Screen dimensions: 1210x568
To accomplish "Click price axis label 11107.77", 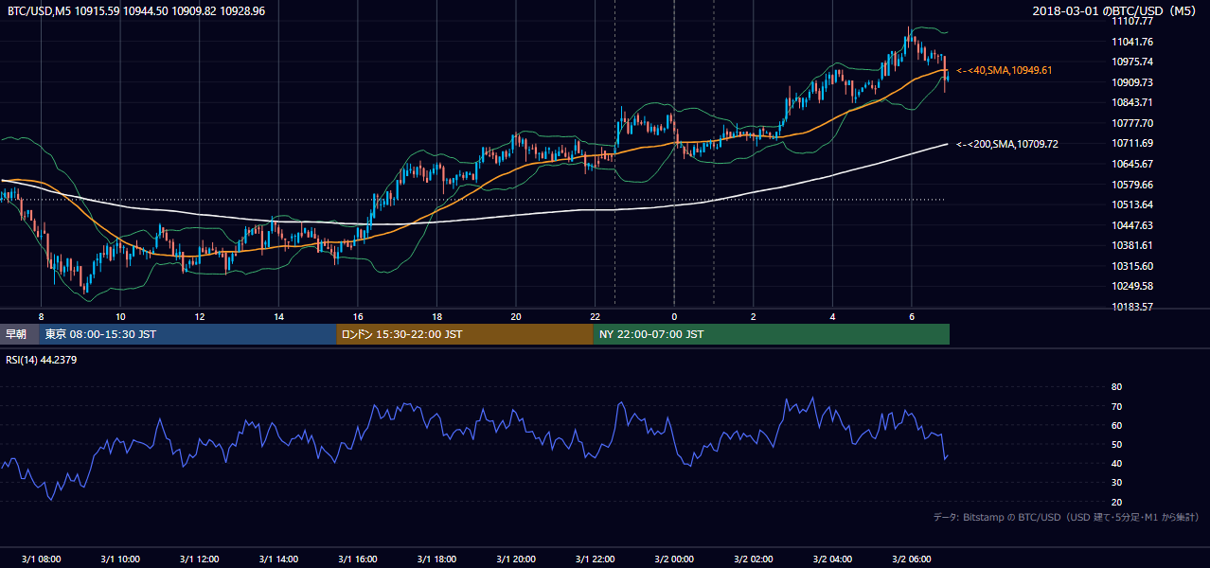I will tap(1130, 21).
